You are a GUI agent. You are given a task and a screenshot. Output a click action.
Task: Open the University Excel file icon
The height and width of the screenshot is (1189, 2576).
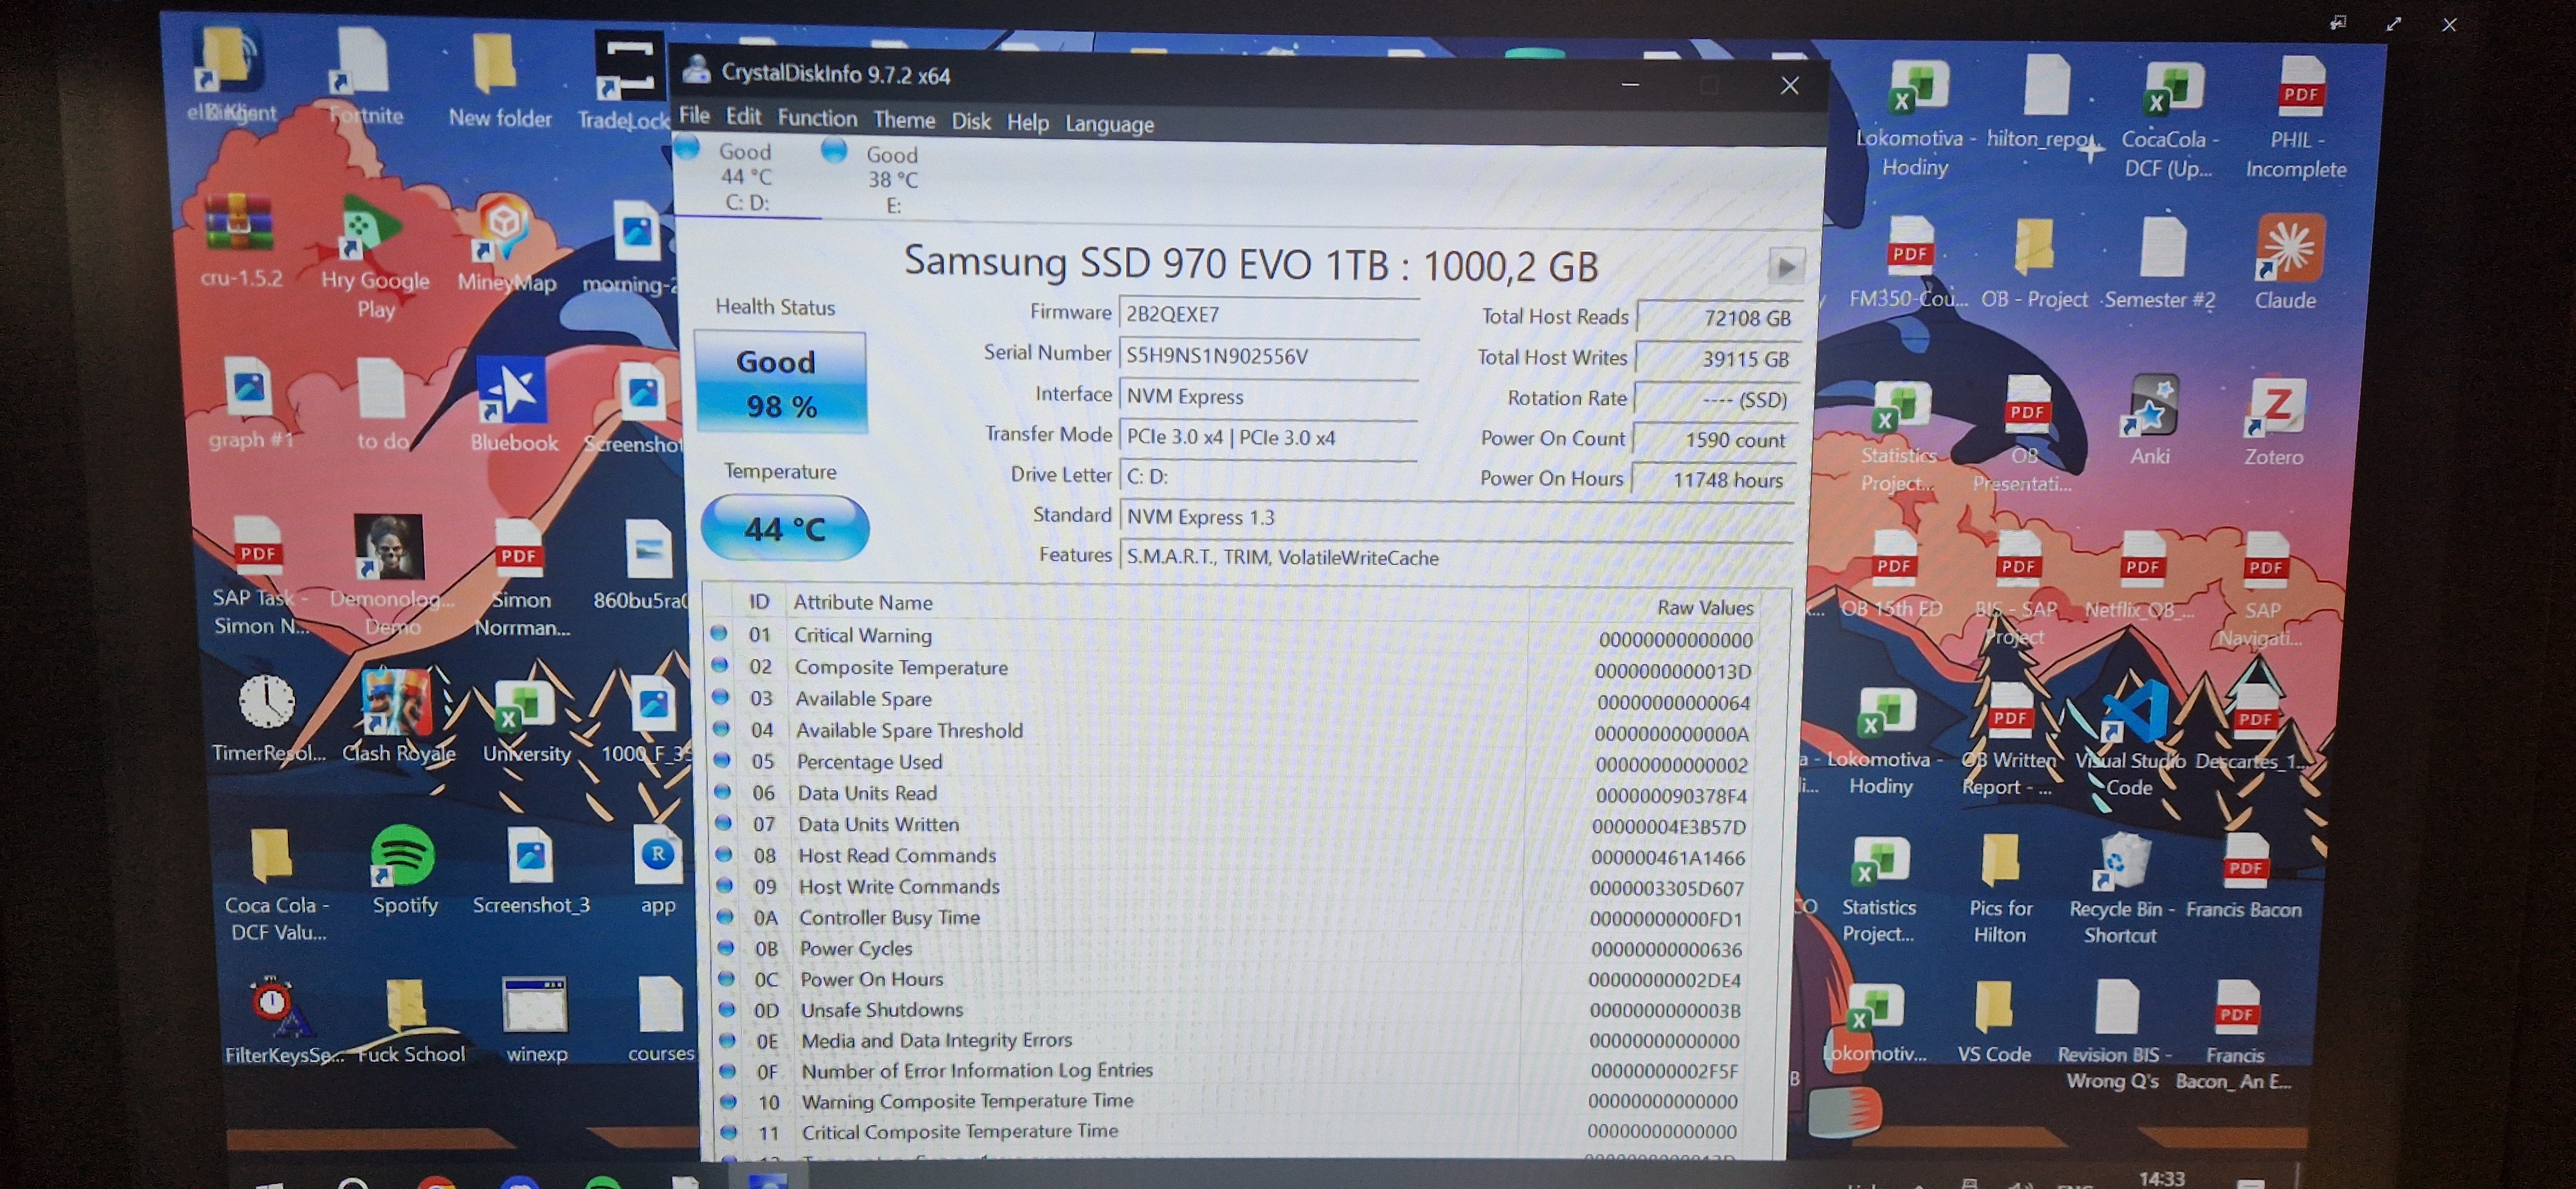point(526,721)
